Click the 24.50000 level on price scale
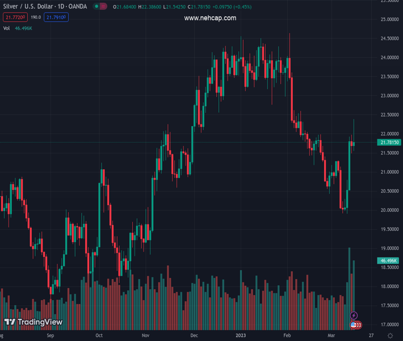The image size is (403, 341). [389, 39]
